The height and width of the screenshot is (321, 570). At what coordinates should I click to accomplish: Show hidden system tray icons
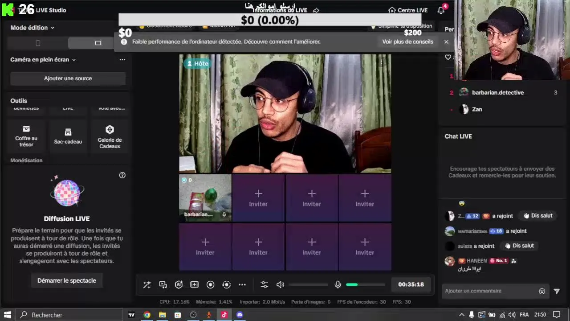click(462, 315)
